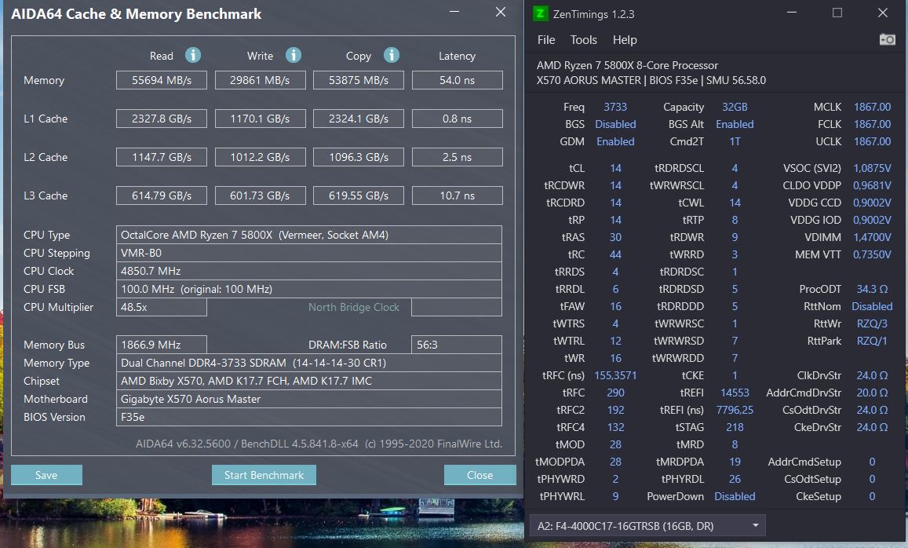908x548 pixels.
Task: Click the ProcODT value 34.3 Ω
Action: [x=872, y=289]
